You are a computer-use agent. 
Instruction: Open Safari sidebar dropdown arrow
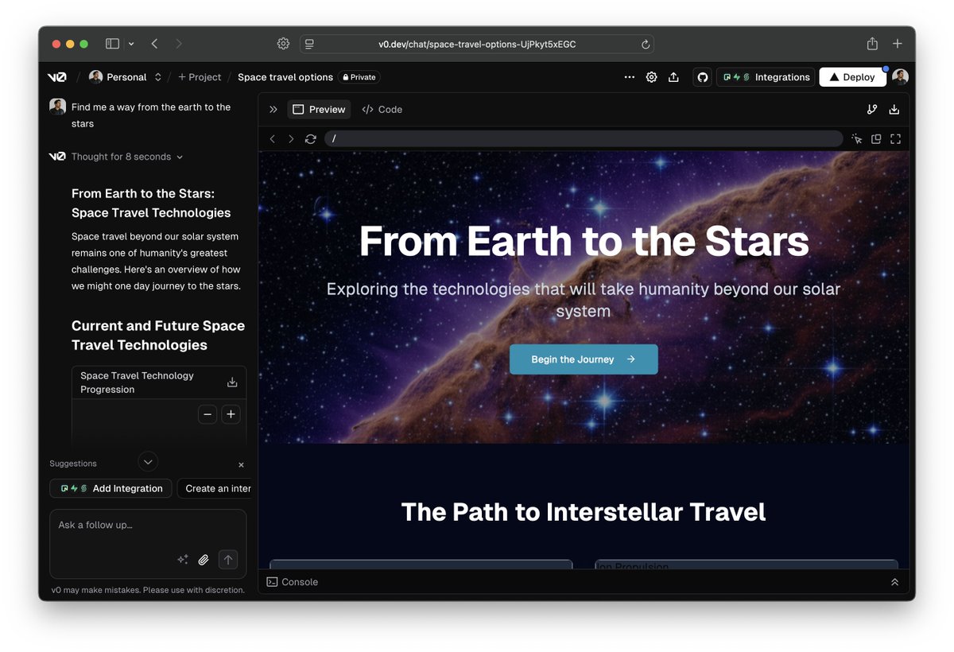click(131, 44)
